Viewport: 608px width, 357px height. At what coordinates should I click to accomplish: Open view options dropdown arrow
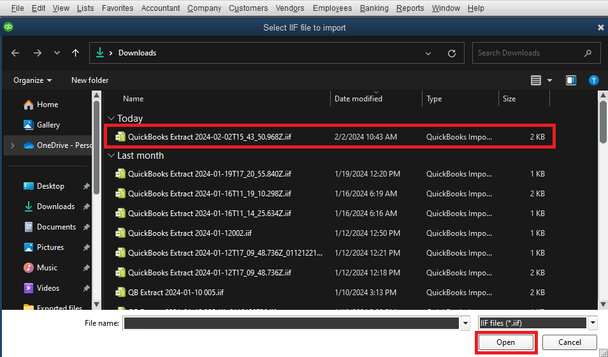click(x=549, y=80)
